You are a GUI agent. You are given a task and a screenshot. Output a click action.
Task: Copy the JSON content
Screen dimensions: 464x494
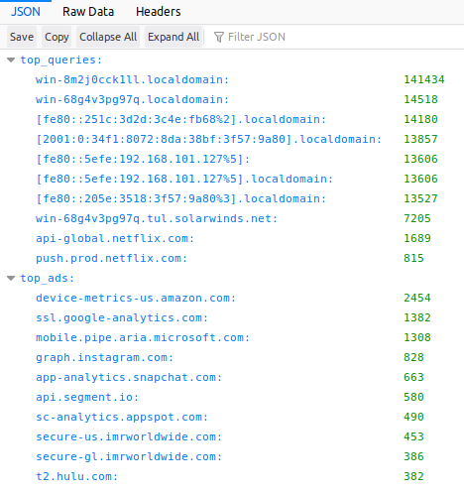coord(57,37)
